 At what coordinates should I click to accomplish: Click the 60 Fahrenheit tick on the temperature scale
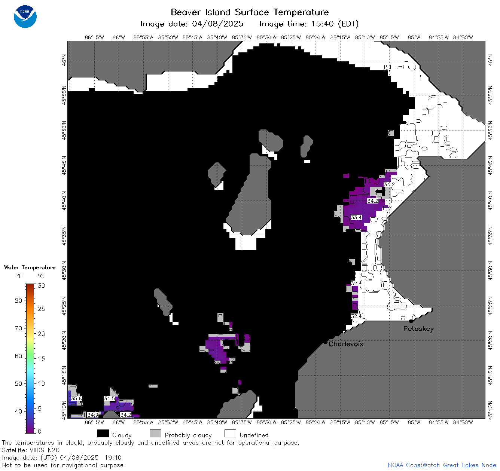18,356
